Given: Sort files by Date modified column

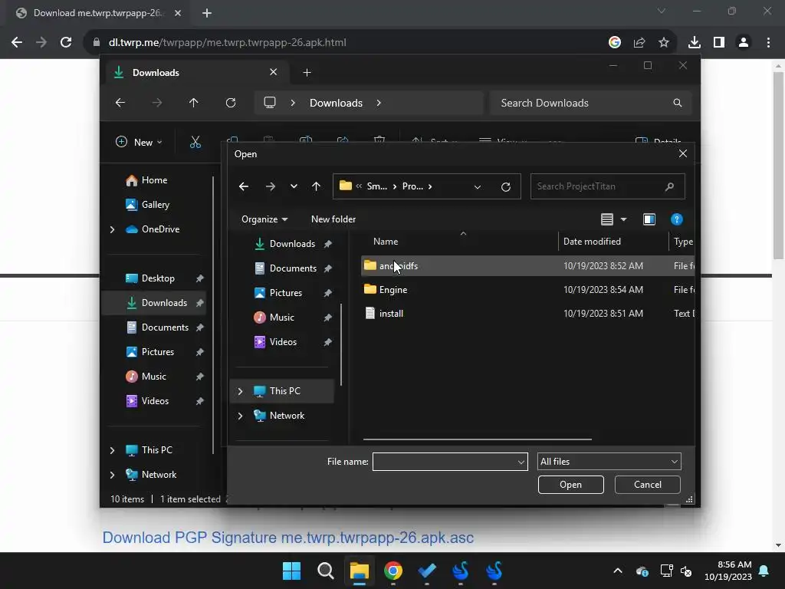Looking at the screenshot, I should (x=592, y=242).
